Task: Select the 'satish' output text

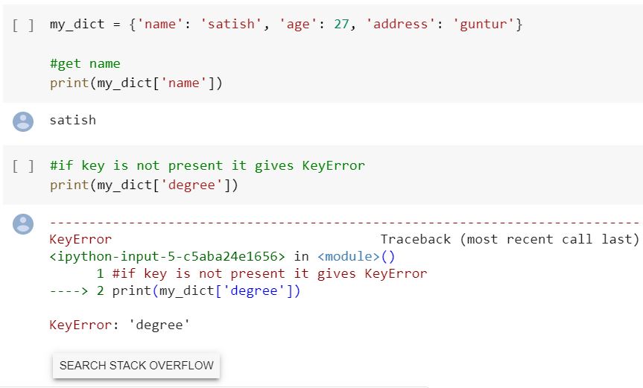Action: [x=73, y=120]
